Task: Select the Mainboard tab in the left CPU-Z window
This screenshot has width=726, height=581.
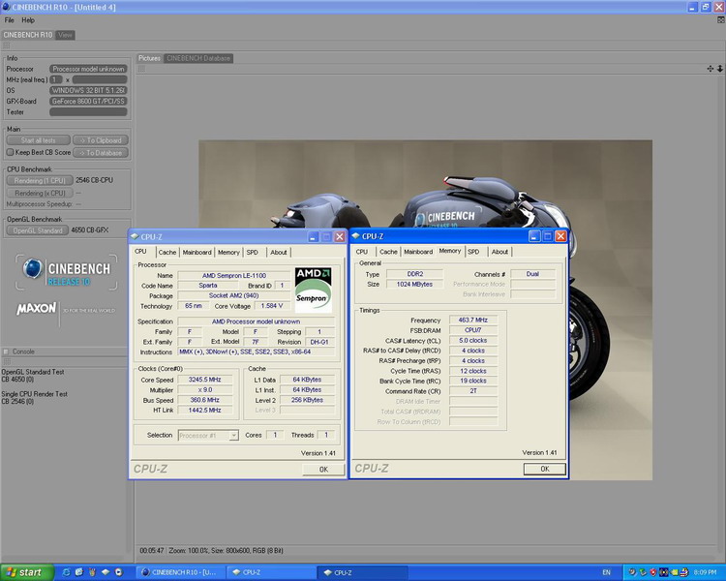Action: click(197, 252)
